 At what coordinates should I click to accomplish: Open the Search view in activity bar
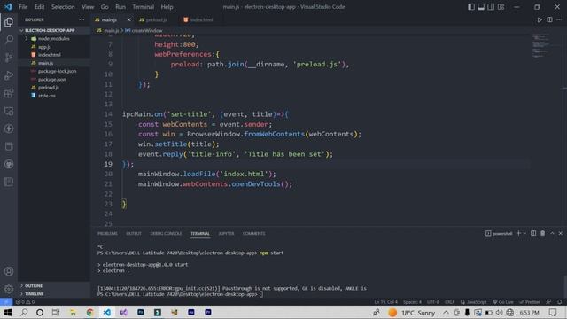click(x=9, y=39)
